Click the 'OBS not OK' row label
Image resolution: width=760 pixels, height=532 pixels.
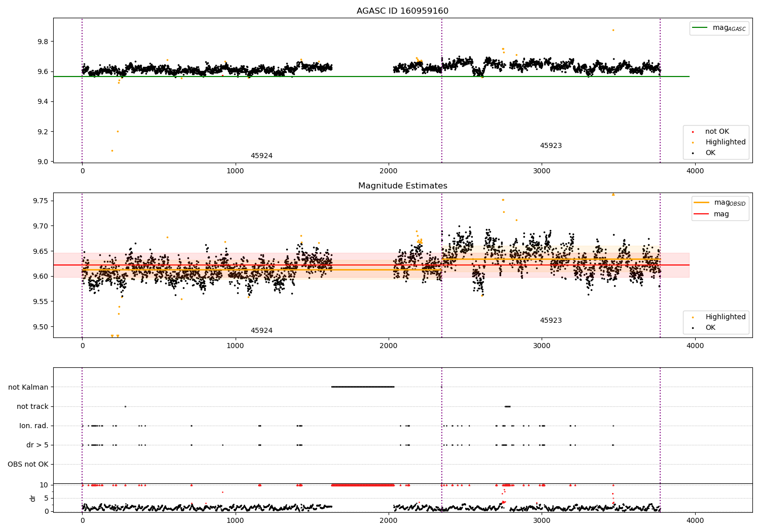[28, 465]
